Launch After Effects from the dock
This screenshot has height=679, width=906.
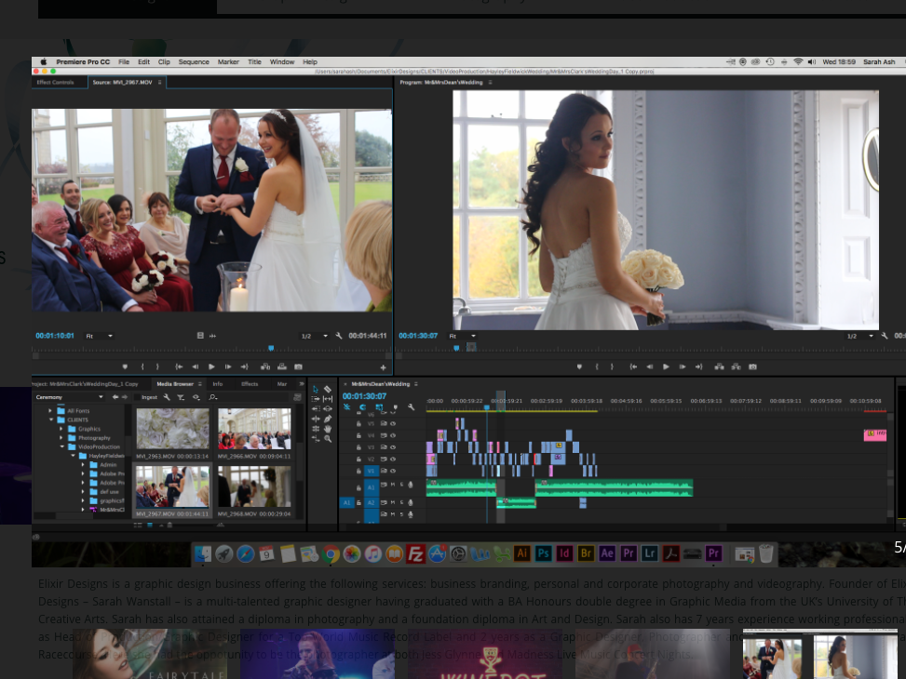[607, 553]
